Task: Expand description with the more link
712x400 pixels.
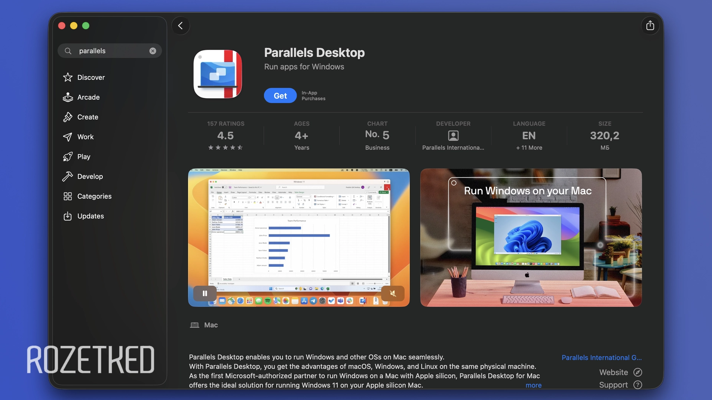Action: point(533,385)
